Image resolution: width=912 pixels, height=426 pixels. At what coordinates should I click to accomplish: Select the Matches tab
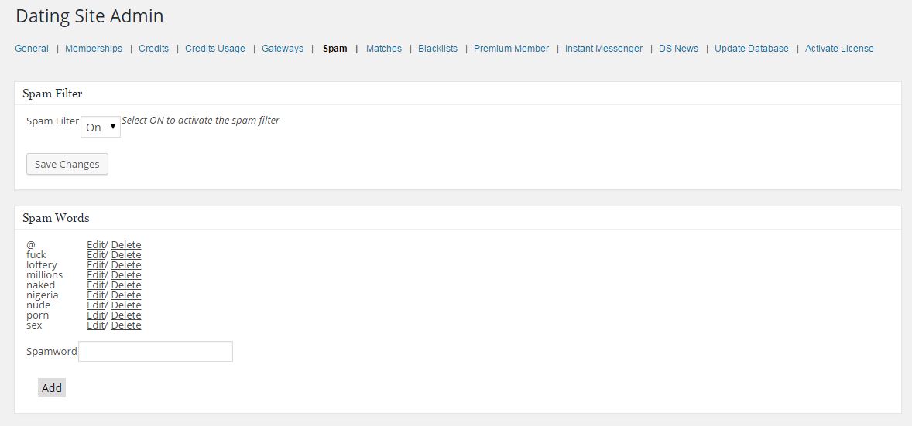coord(384,49)
